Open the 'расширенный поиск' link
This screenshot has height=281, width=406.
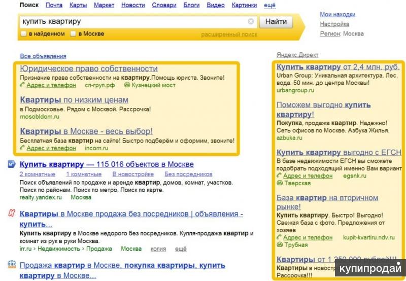pyautogui.click(x=229, y=34)
